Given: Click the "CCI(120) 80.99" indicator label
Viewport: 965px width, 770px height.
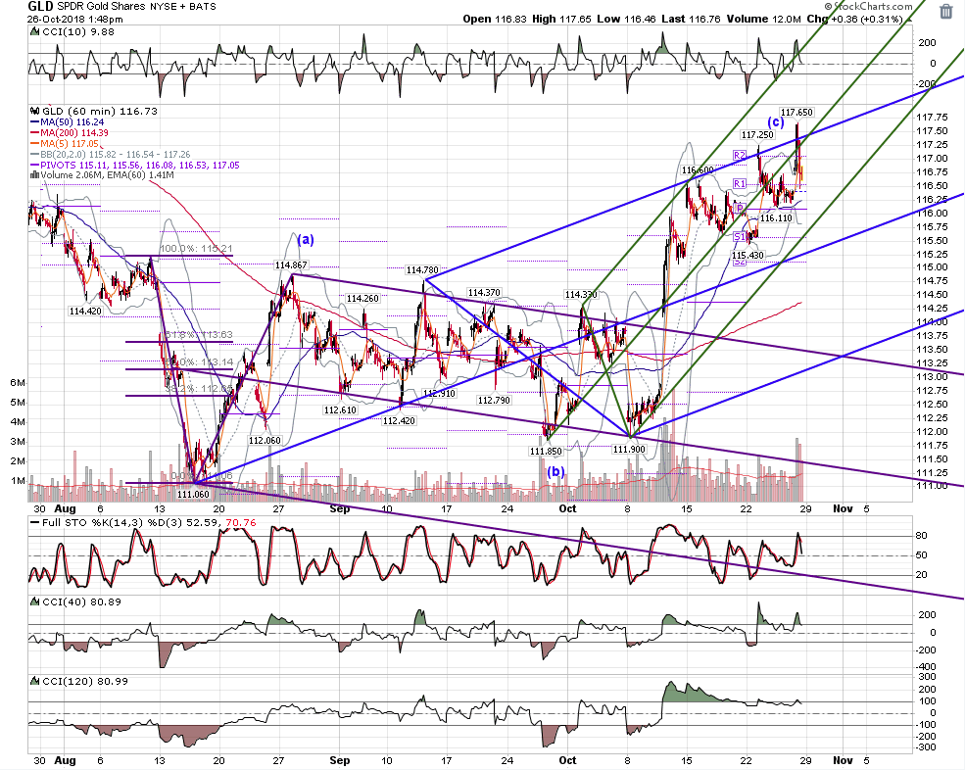Looking at the screenshot, I should coord(83,682).
